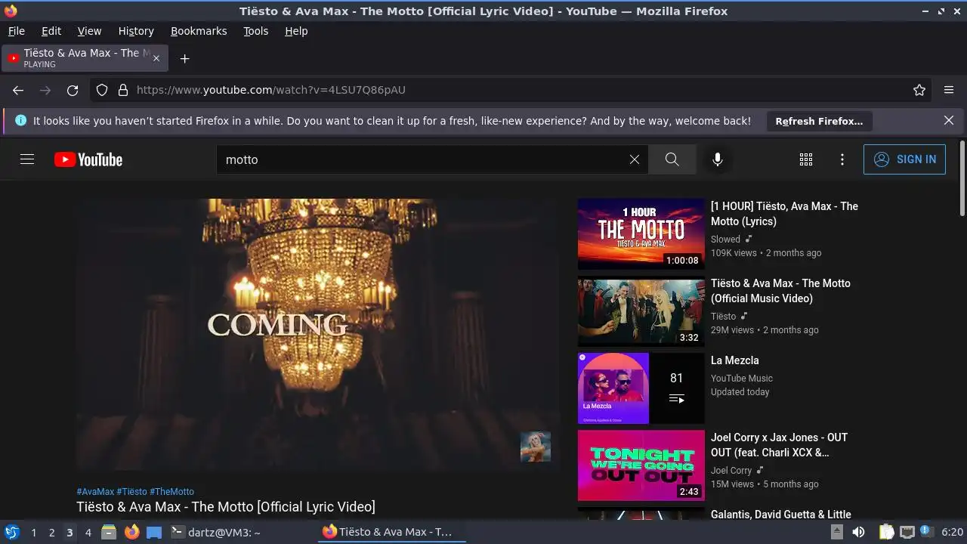Open the File menu
The height and width of the screenshot is (544, 967).
pyautogui.click(x=17, y=31)
